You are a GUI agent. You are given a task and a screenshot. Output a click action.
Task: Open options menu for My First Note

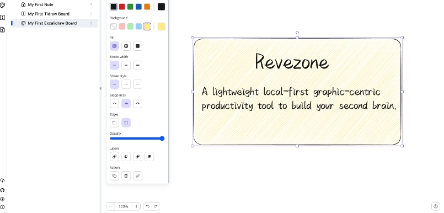click(91, 5)
